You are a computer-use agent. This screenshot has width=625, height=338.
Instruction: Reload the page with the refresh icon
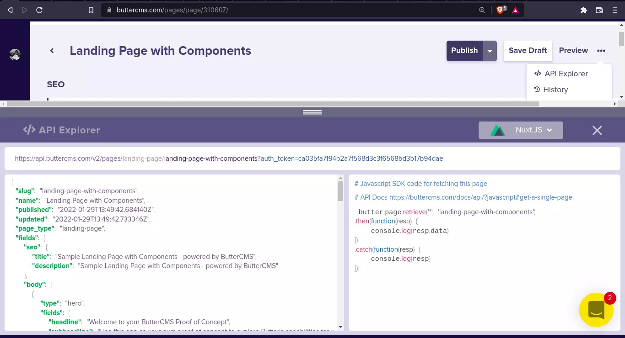coord(39,10)
